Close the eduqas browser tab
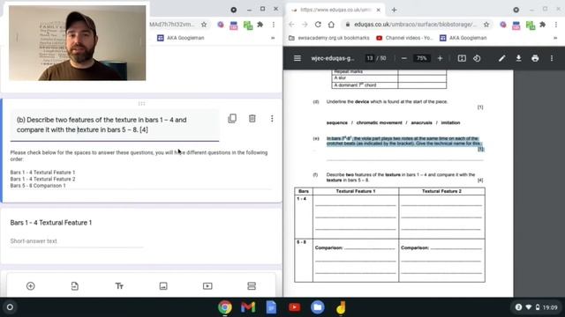This screenshot has height=317, width=565. tap(379, 10)
